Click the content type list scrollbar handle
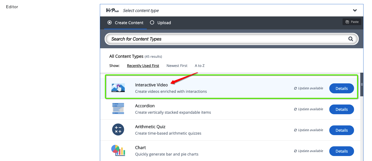 coord(362,85)
